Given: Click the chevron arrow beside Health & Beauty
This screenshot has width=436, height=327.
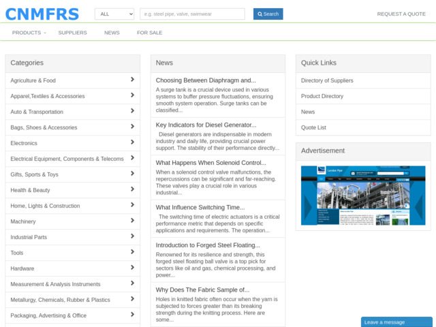Looking at the screenshot, I should [x=132, y=189].
